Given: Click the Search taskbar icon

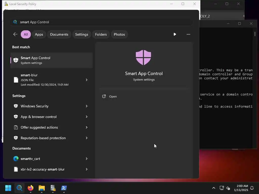Looking at the screenshot, I should (x=19, y=188).
